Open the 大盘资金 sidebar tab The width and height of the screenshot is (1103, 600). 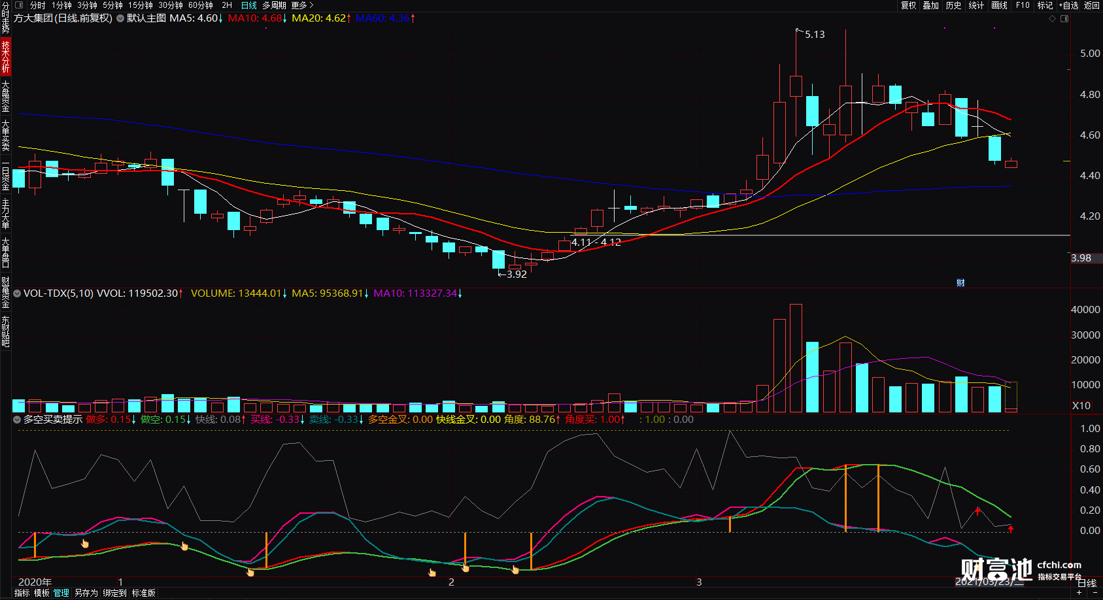pyautogui.click(x=5, y=96)
